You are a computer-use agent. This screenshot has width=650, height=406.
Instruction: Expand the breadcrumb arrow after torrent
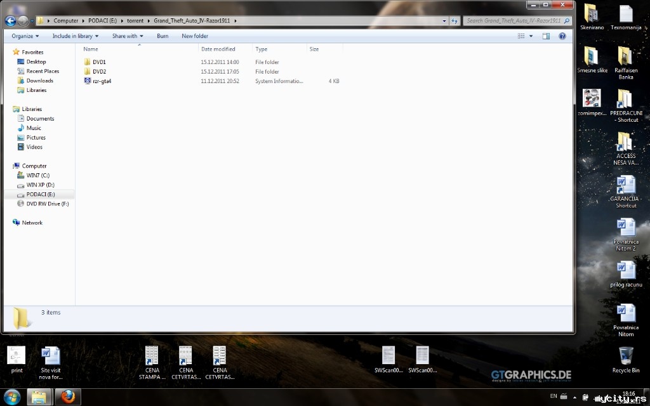pyautogui.click(x=149, y=21)
